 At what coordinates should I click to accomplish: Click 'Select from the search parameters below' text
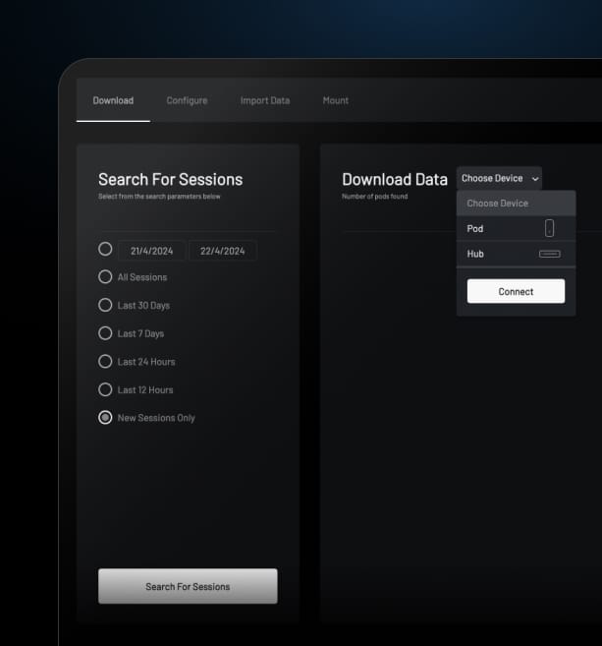tap(159, 197)
